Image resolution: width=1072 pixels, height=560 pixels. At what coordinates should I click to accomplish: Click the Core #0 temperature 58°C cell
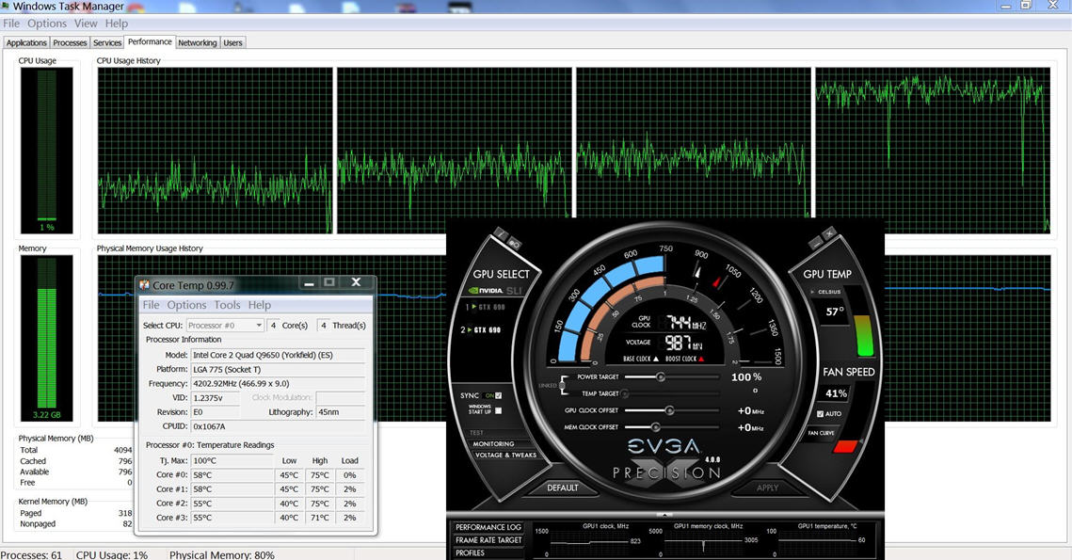pos(232,475)
